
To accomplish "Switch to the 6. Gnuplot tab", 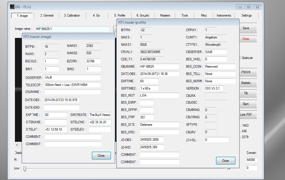I will (143, 15).
